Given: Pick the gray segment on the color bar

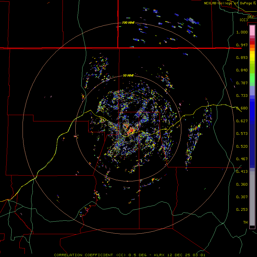Looking at the screenshot, I should point(252,198).
